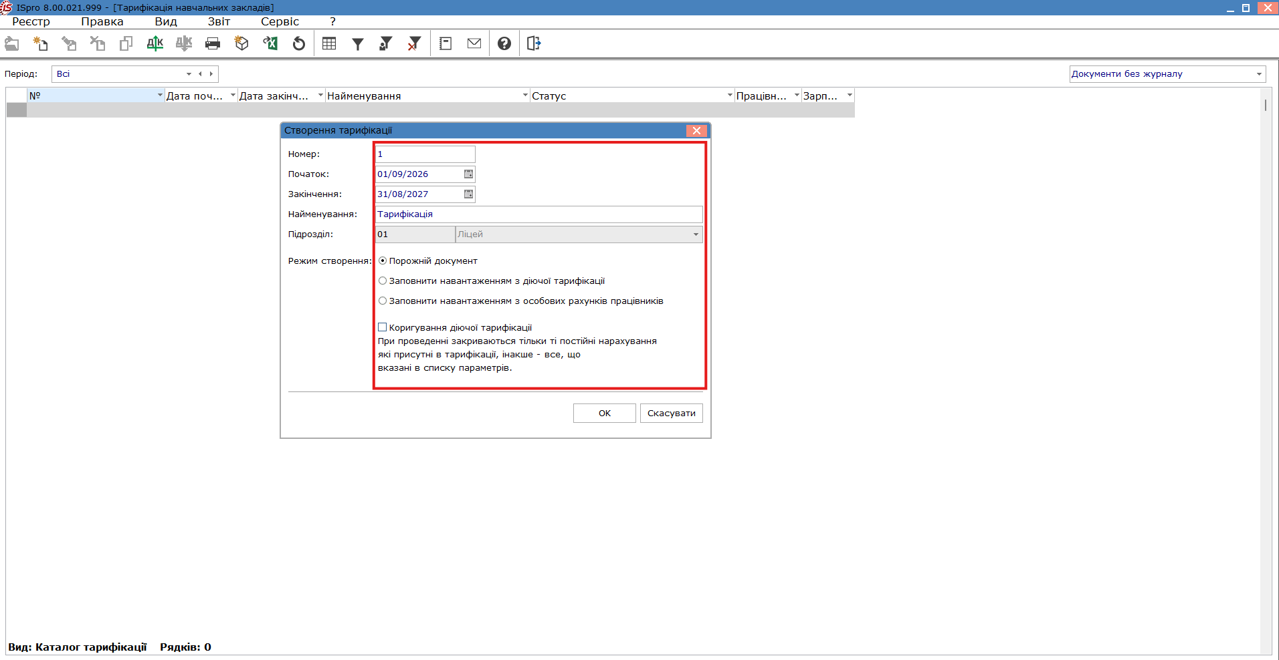The width and height of the screenshot is (1279, 660).
Task: Click the user filter funnel icon
Action: 386,44
